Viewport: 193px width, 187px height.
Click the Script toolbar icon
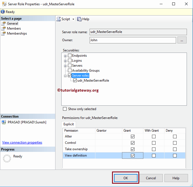[59, 19]
